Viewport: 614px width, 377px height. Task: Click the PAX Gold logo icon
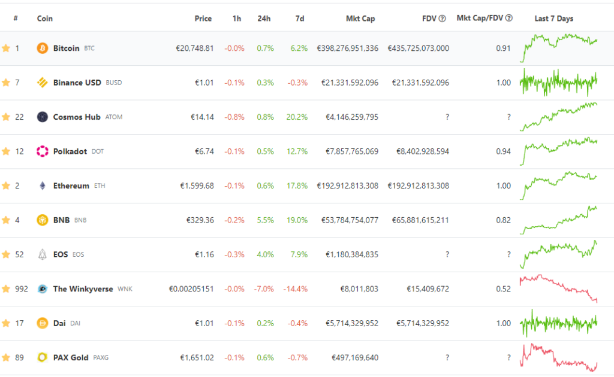(43, 357)
